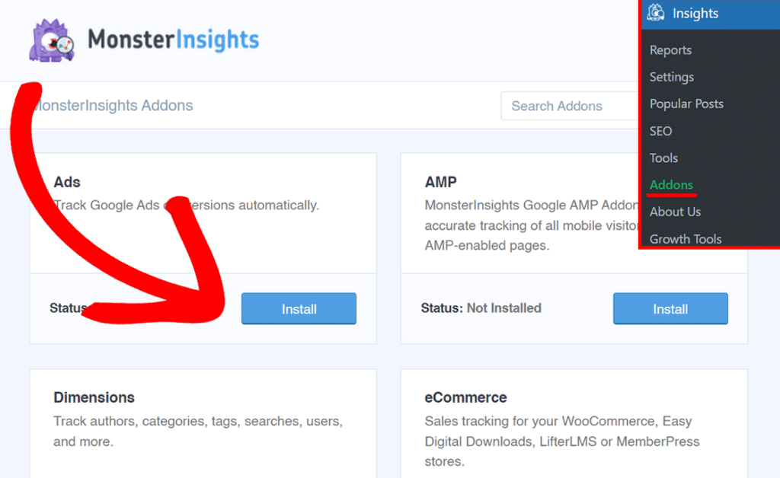Image resolution: width=780 pixels, height=478 pixels.
Task: Open Growth Tools in the sidebar
Action: coord(685,238)
